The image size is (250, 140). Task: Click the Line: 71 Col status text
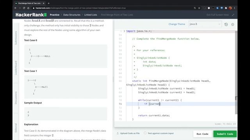225,124
